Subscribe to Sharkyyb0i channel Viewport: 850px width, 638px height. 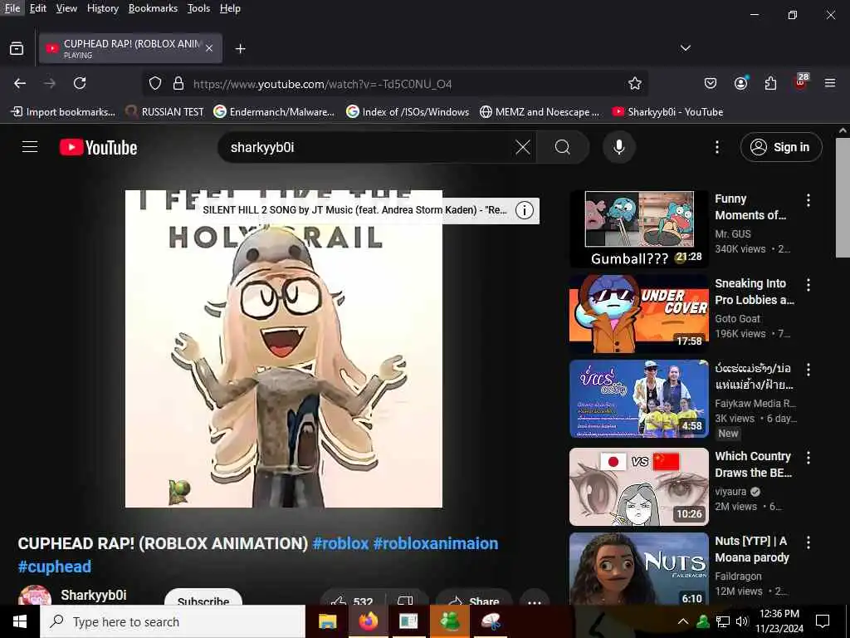click(203, 598)
